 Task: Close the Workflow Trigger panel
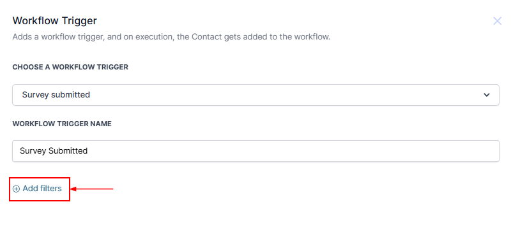[497, 21]
